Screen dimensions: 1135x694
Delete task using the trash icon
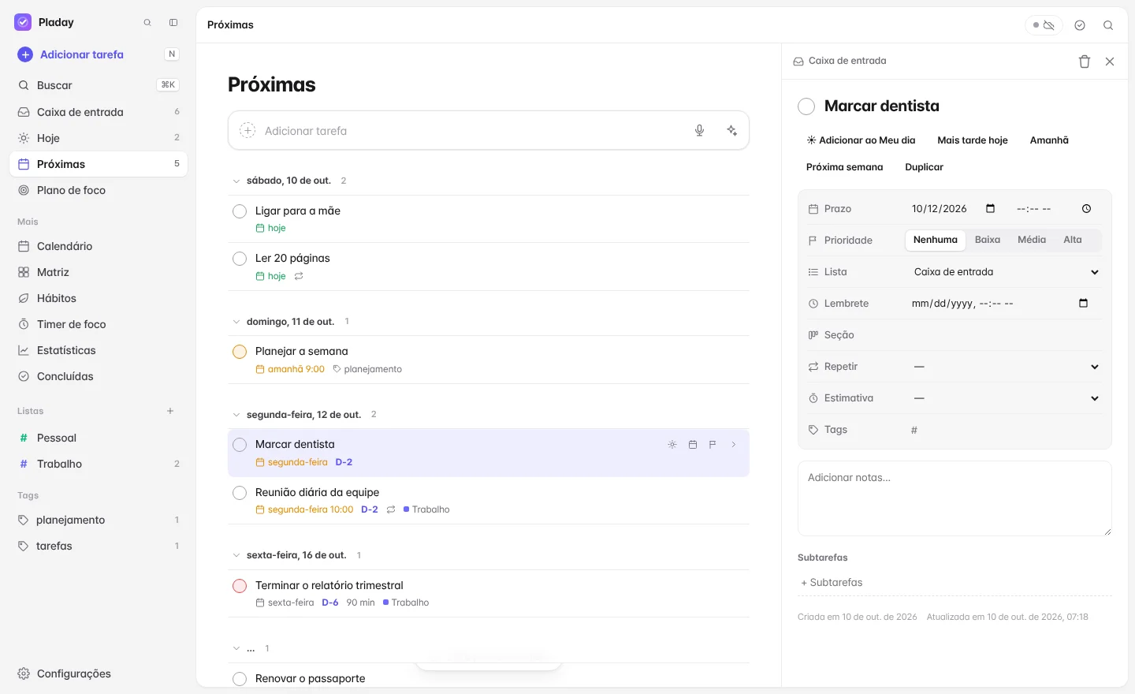(x=1085, y=62)
